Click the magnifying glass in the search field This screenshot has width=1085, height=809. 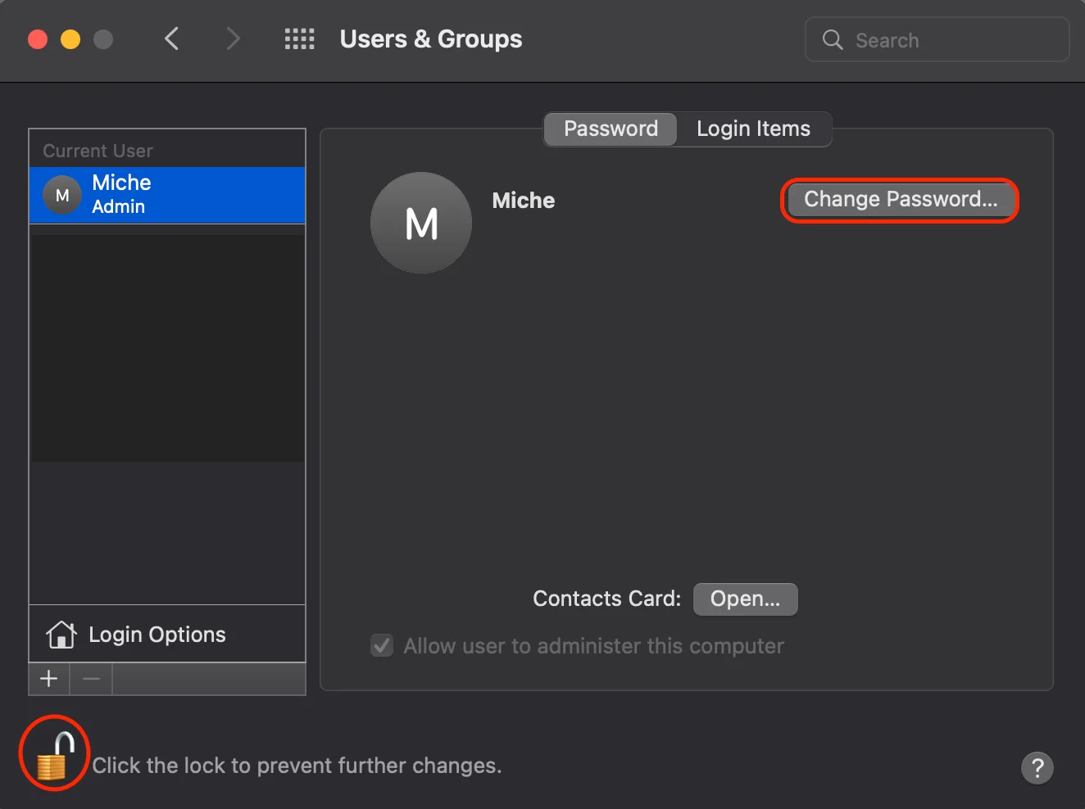[832, 39]
